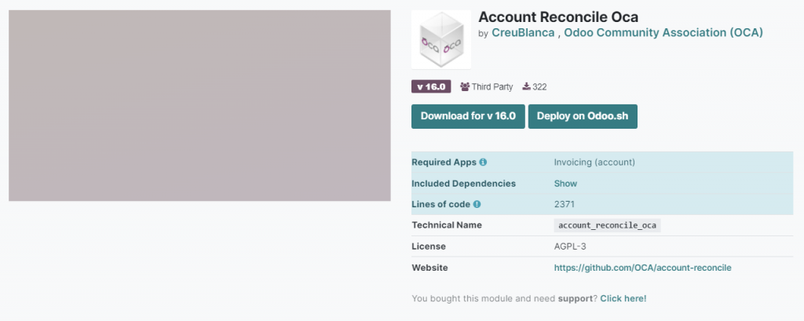Click Deploy on Odoo.sh button
804x321 pixels.
pyautogui.click(x=583, y=116)
